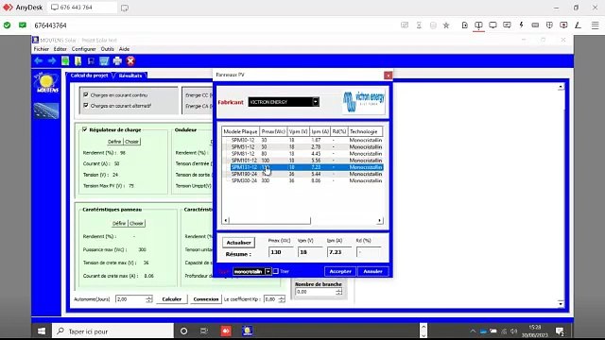Click the green document toolbar icon
This screenshot has width=605, height=340.
tap(65, 60)
